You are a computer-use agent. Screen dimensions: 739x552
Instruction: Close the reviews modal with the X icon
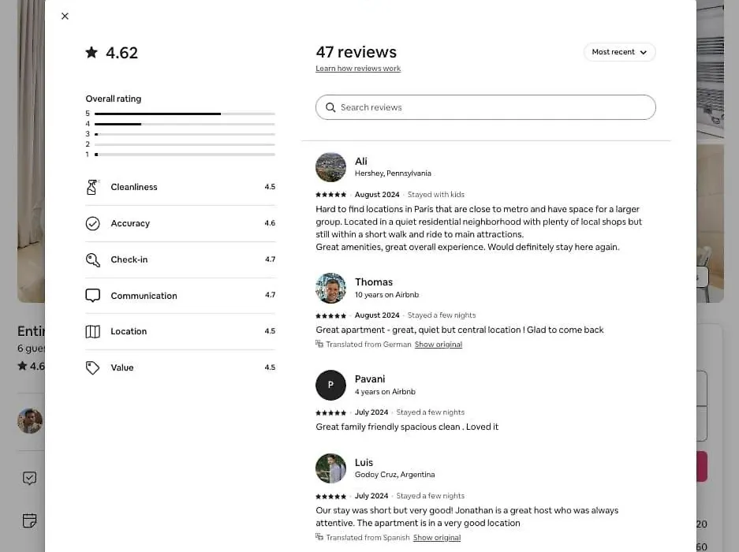pyautogui.click(x=65, y=16)
